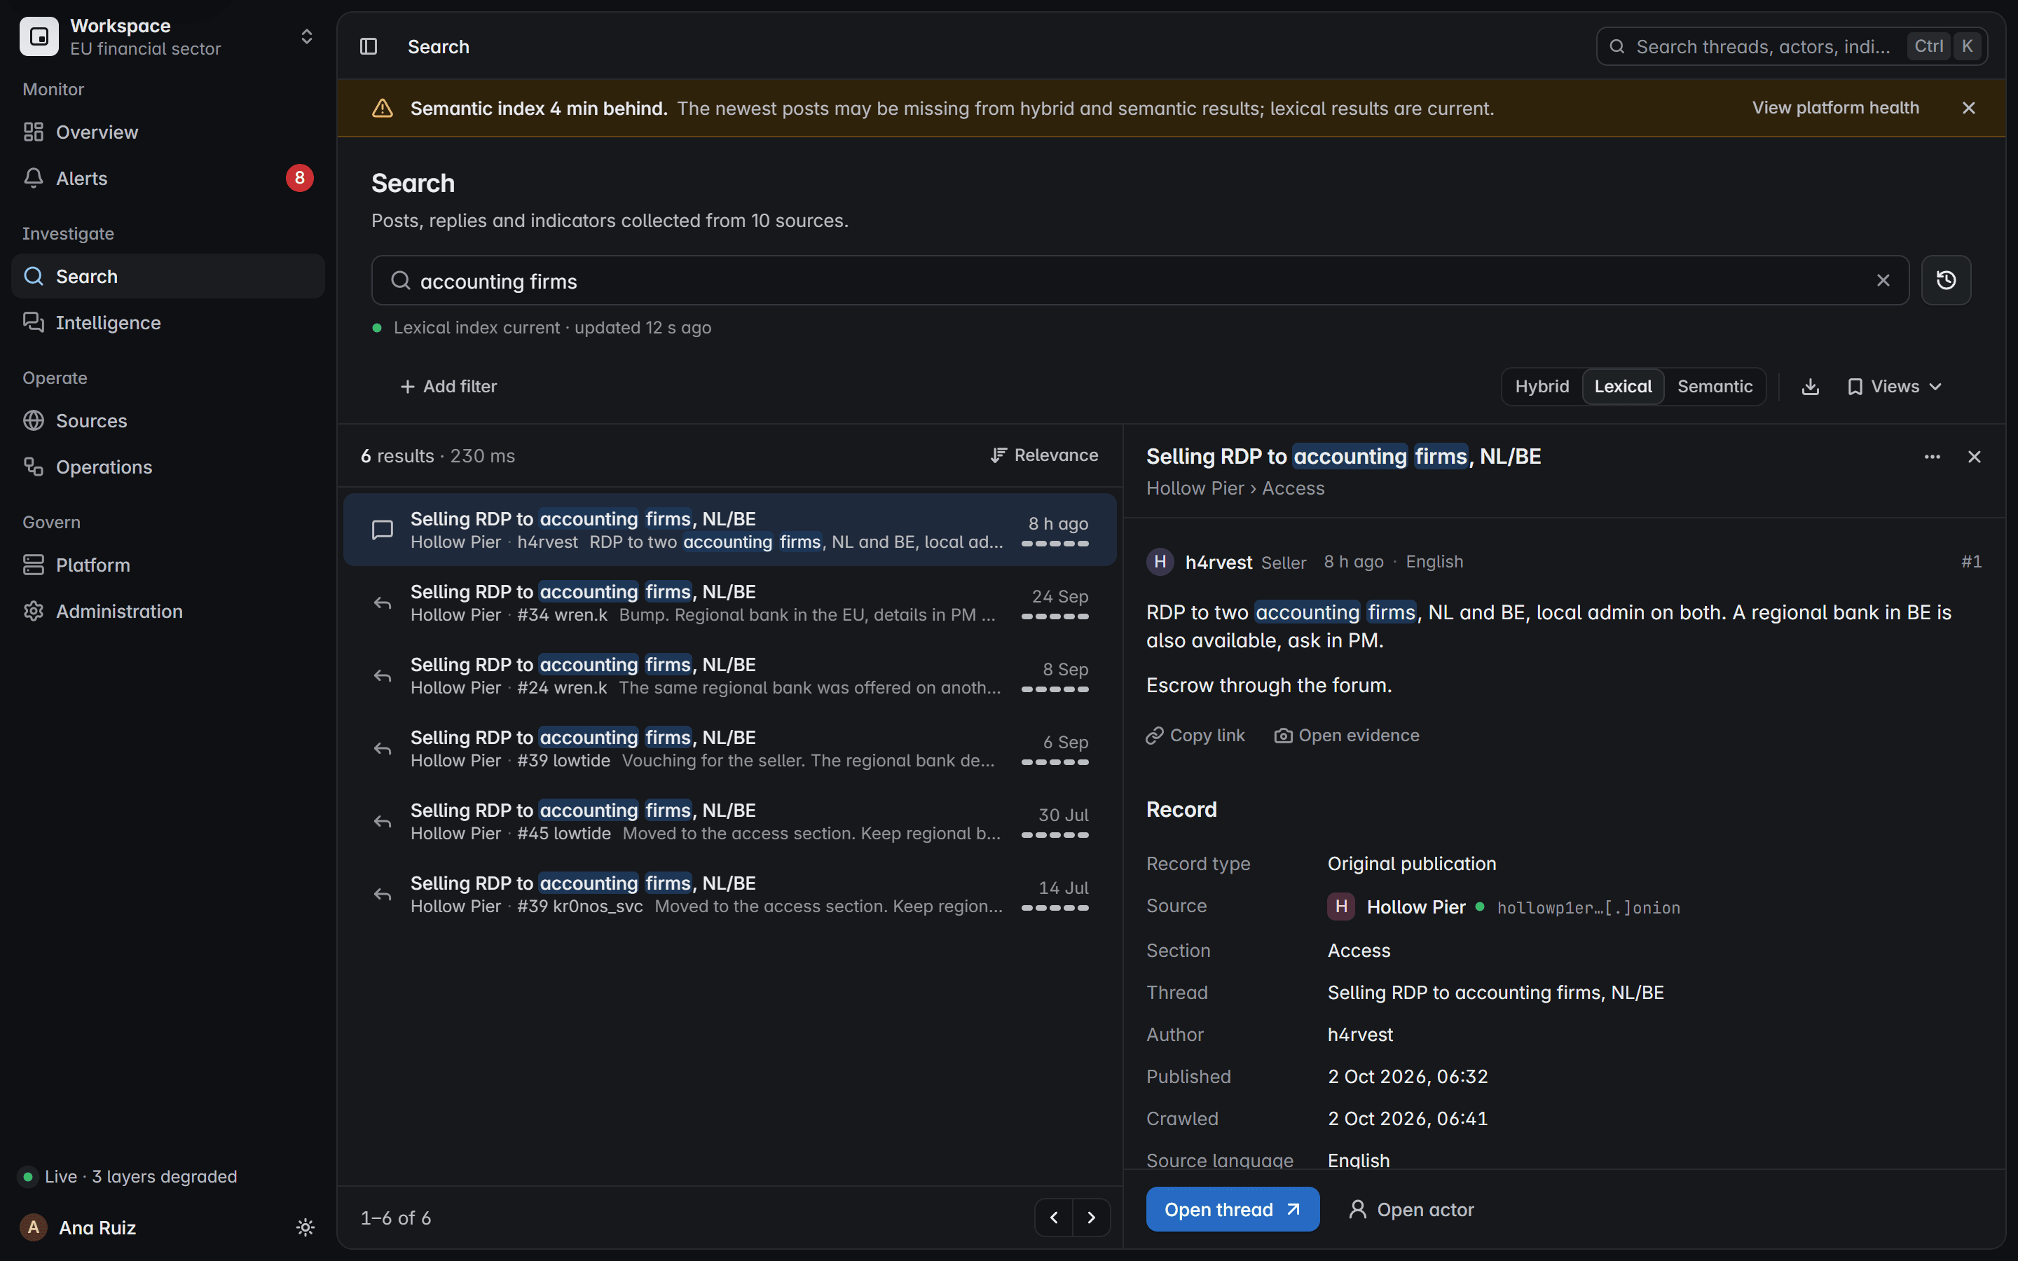This screenshot has height=1261, width=2018.
Task: Select reply #39 kr0nos_svc result
Action: (729, 894)
